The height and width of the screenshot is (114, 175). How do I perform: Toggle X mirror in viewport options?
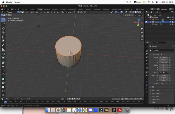click(x=126, y=15)
